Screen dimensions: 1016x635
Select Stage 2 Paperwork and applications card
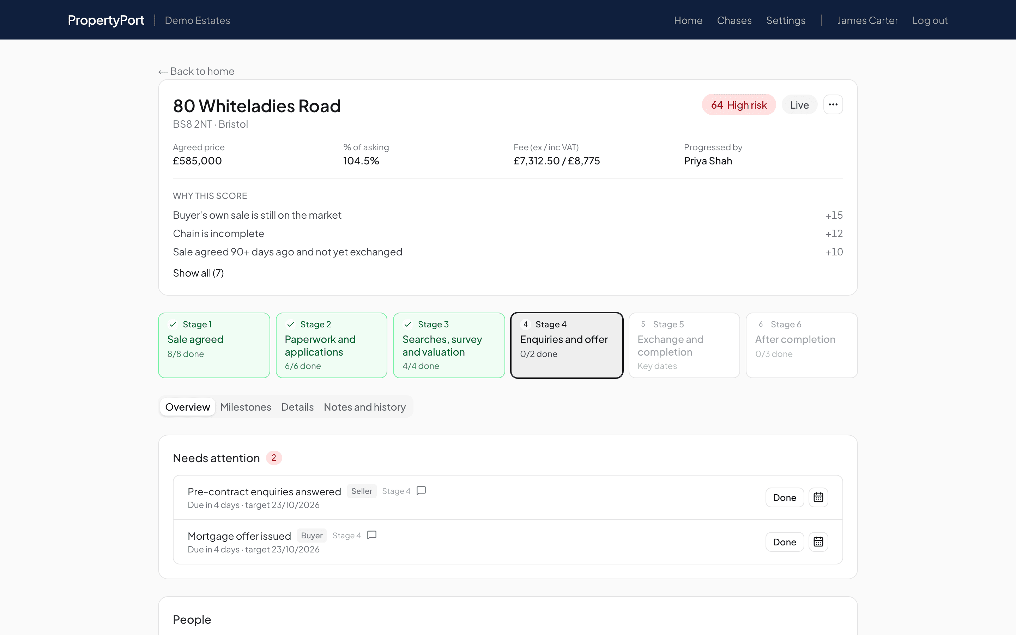[332, 345]
